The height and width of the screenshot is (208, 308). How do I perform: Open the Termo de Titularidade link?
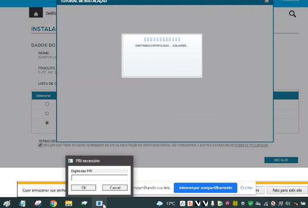point(251,145)
